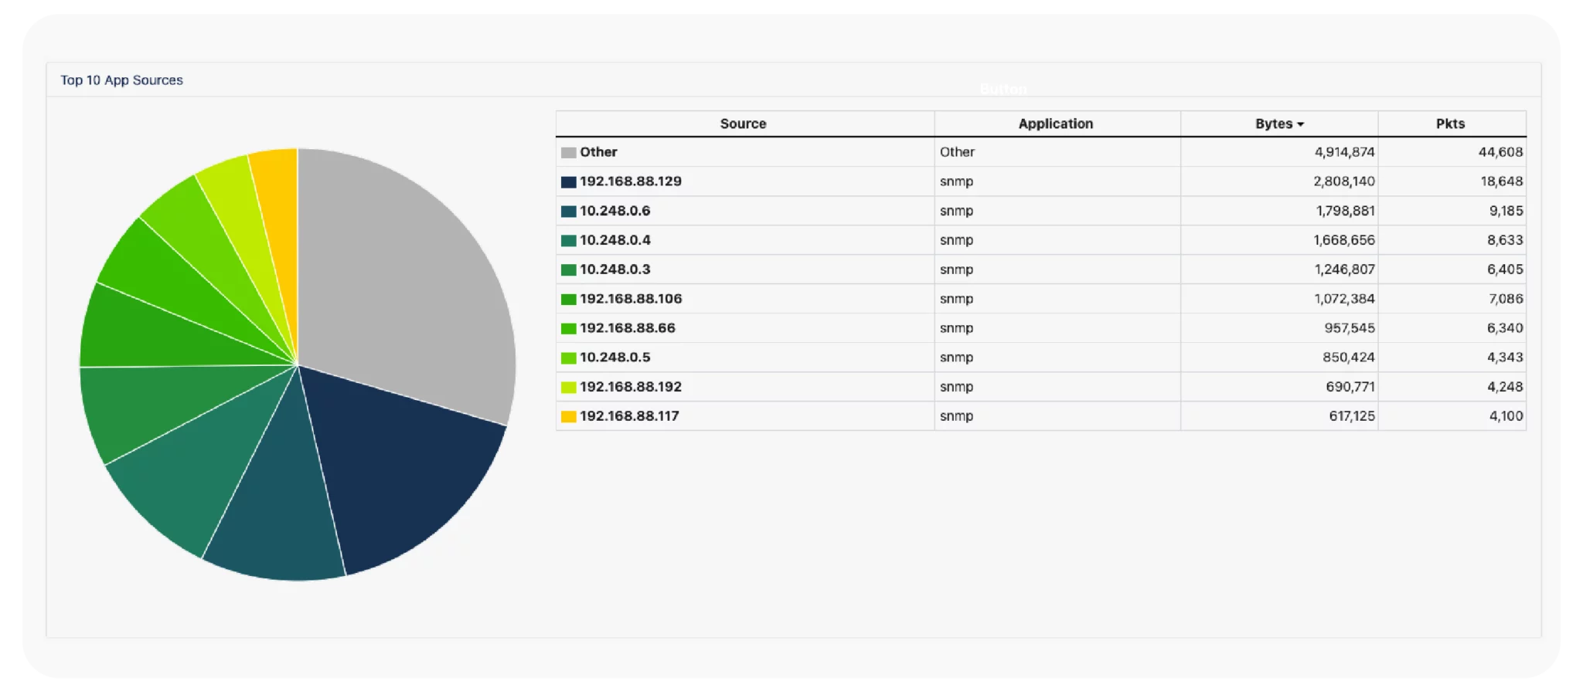Click bytes value 850,424

coord(1349,358)
